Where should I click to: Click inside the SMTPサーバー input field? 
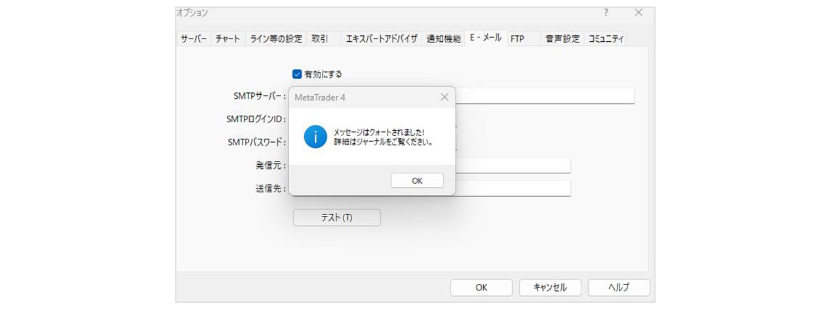pyautogui.click(x=544, y=96)
